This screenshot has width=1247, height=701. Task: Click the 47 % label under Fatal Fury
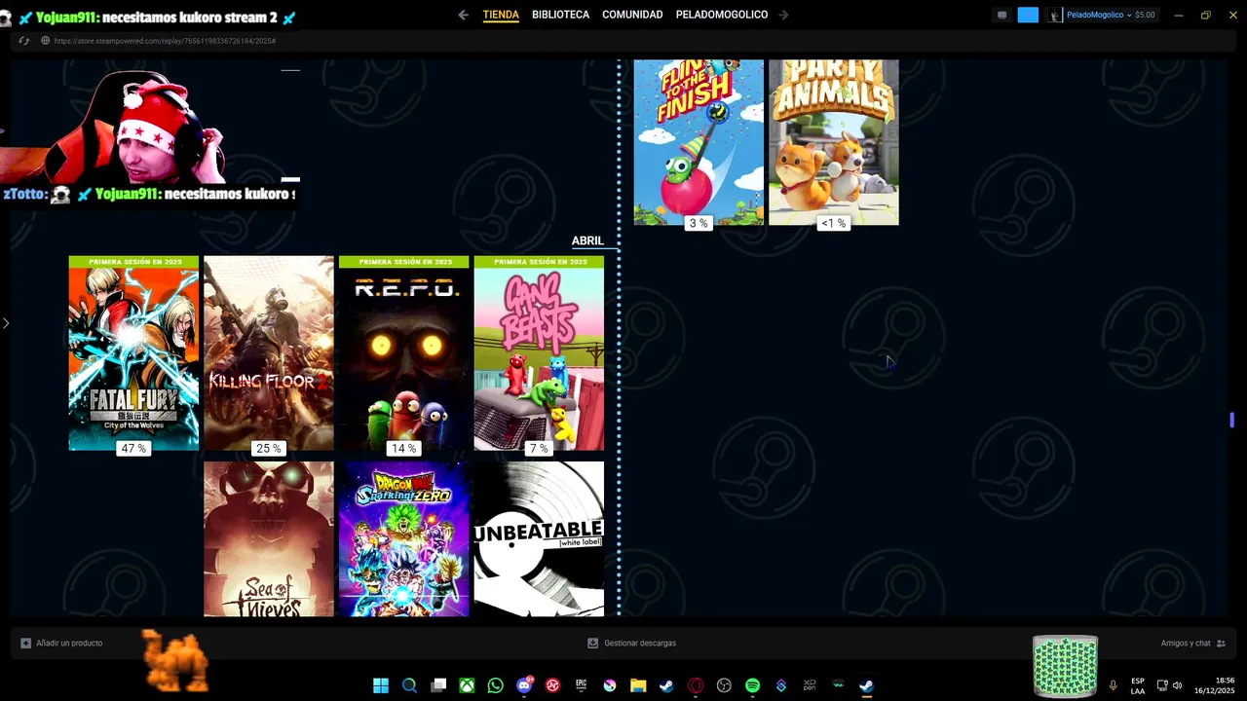tap(133, 449)
